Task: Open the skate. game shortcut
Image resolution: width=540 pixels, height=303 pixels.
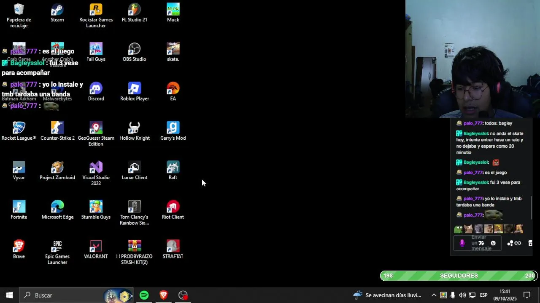Action: [173, 52]
